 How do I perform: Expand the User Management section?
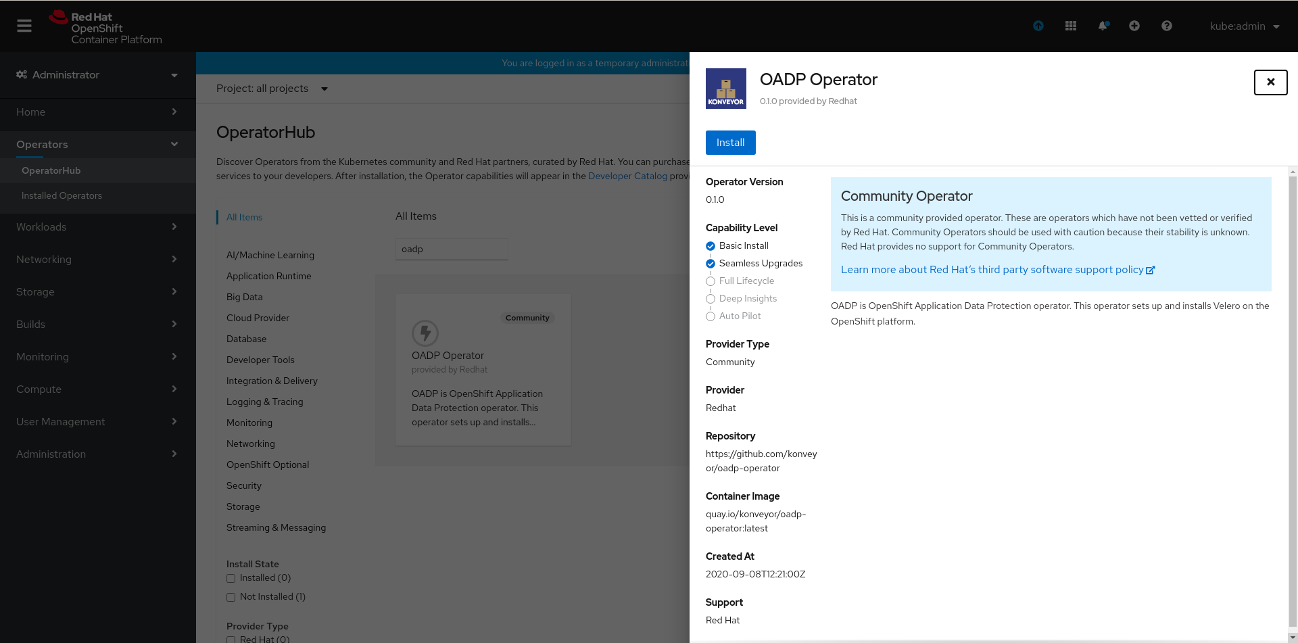98,422
